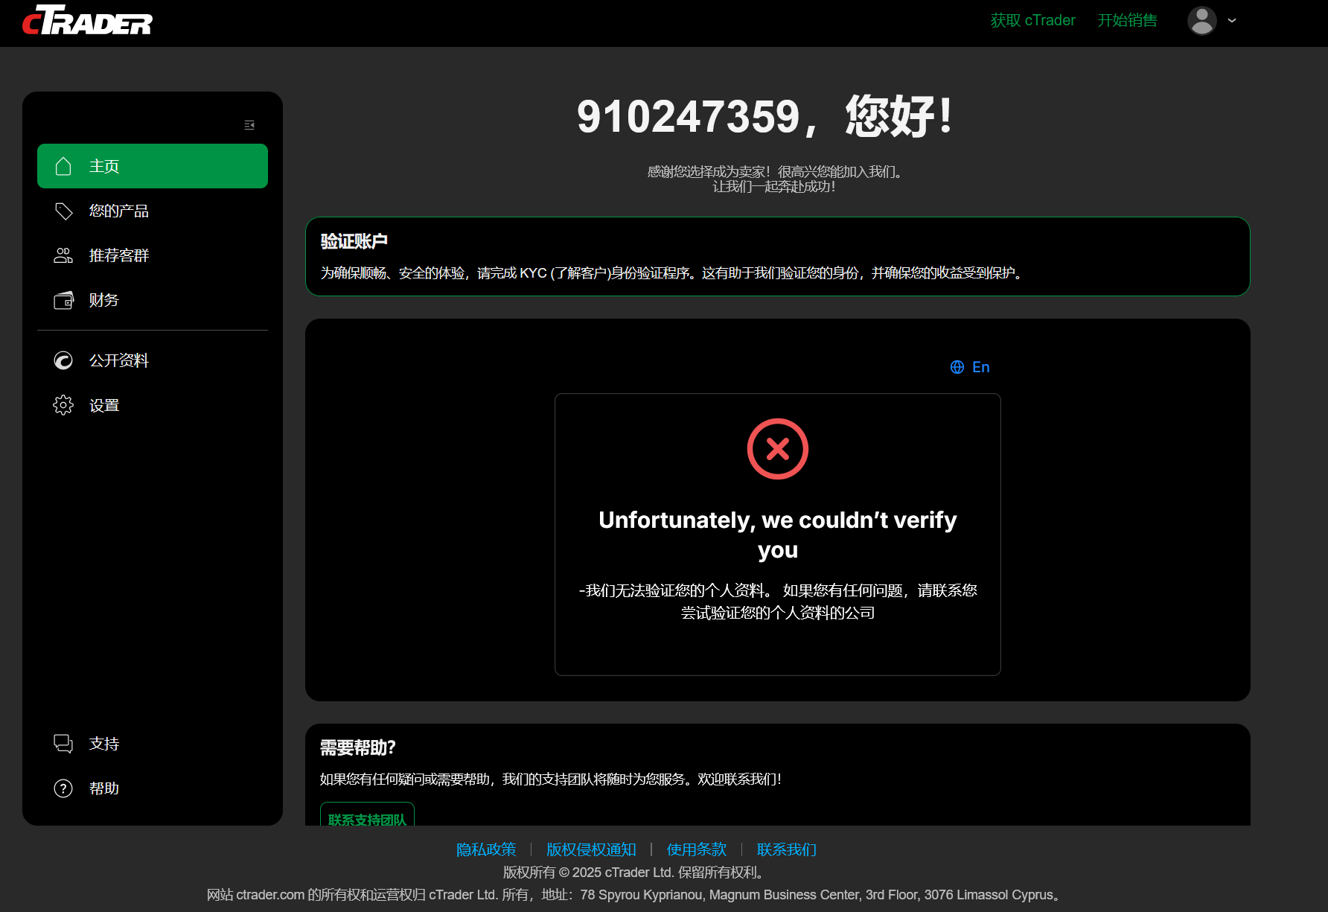Open the 版权侵权通知 footer link
1328x912 pixels.
(x=591, y=849)
